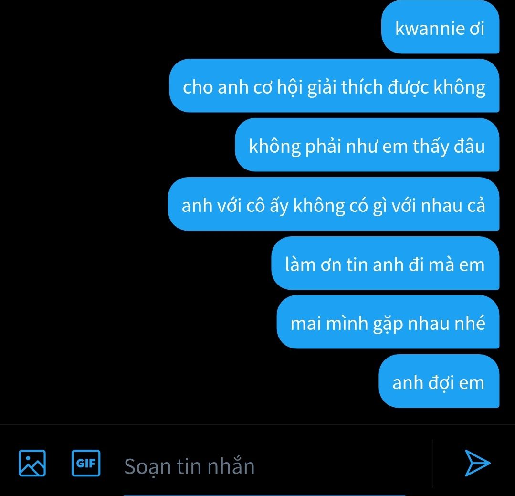Click the blue send arrow
Image resolution: width=515 pixels, height=496 pixels.
pyautogui.click(x=478, y=463)
